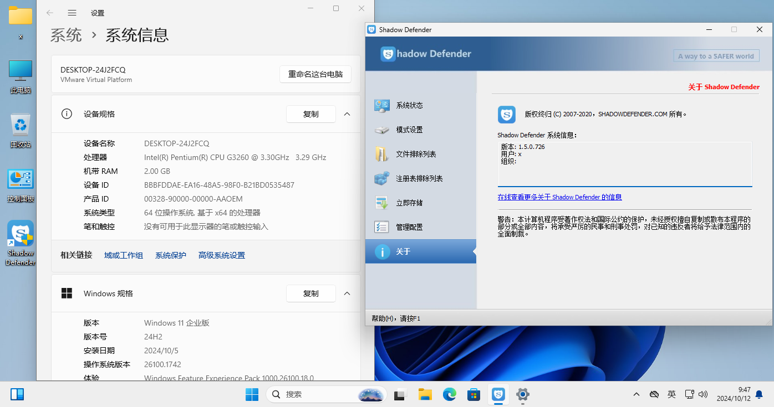Open the widgets panel on taskbar
Viewport: 774px width, 407px height.
tap(17, 394)
